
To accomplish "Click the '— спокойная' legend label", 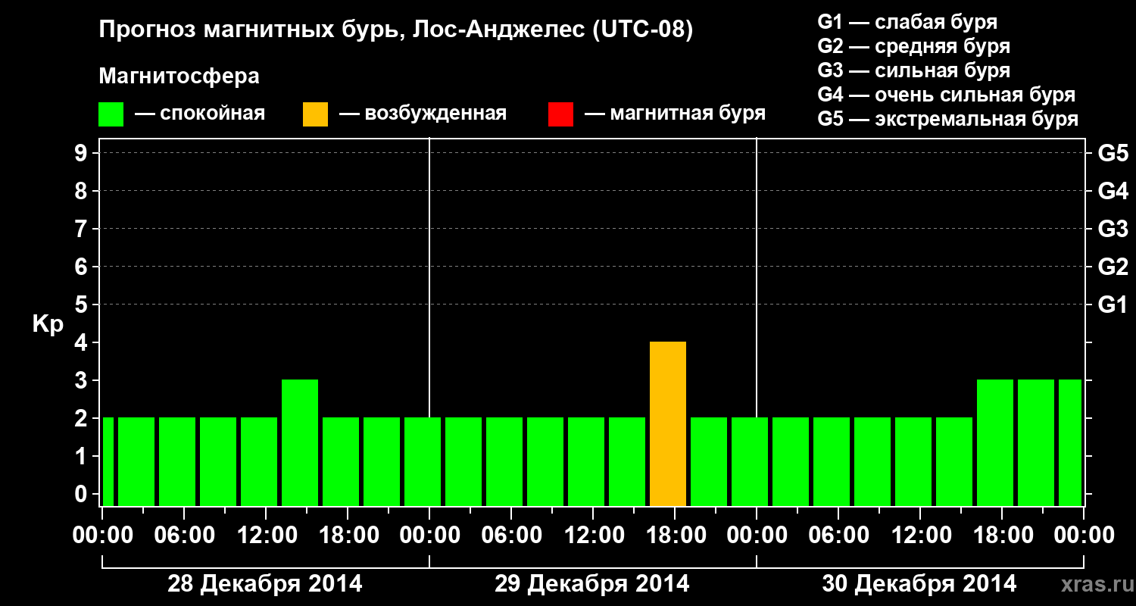I will click(200, 114).
